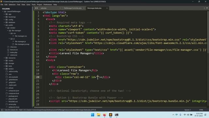Open file-manager.css in the sidebar
209x118 pixels.
click(x=21, y=36)
